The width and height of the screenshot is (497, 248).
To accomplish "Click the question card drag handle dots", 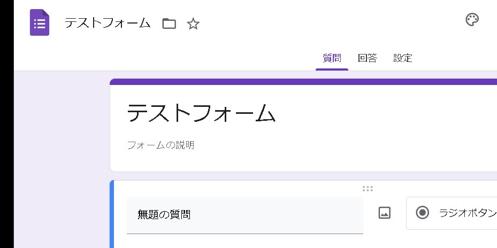I will 368,189.
